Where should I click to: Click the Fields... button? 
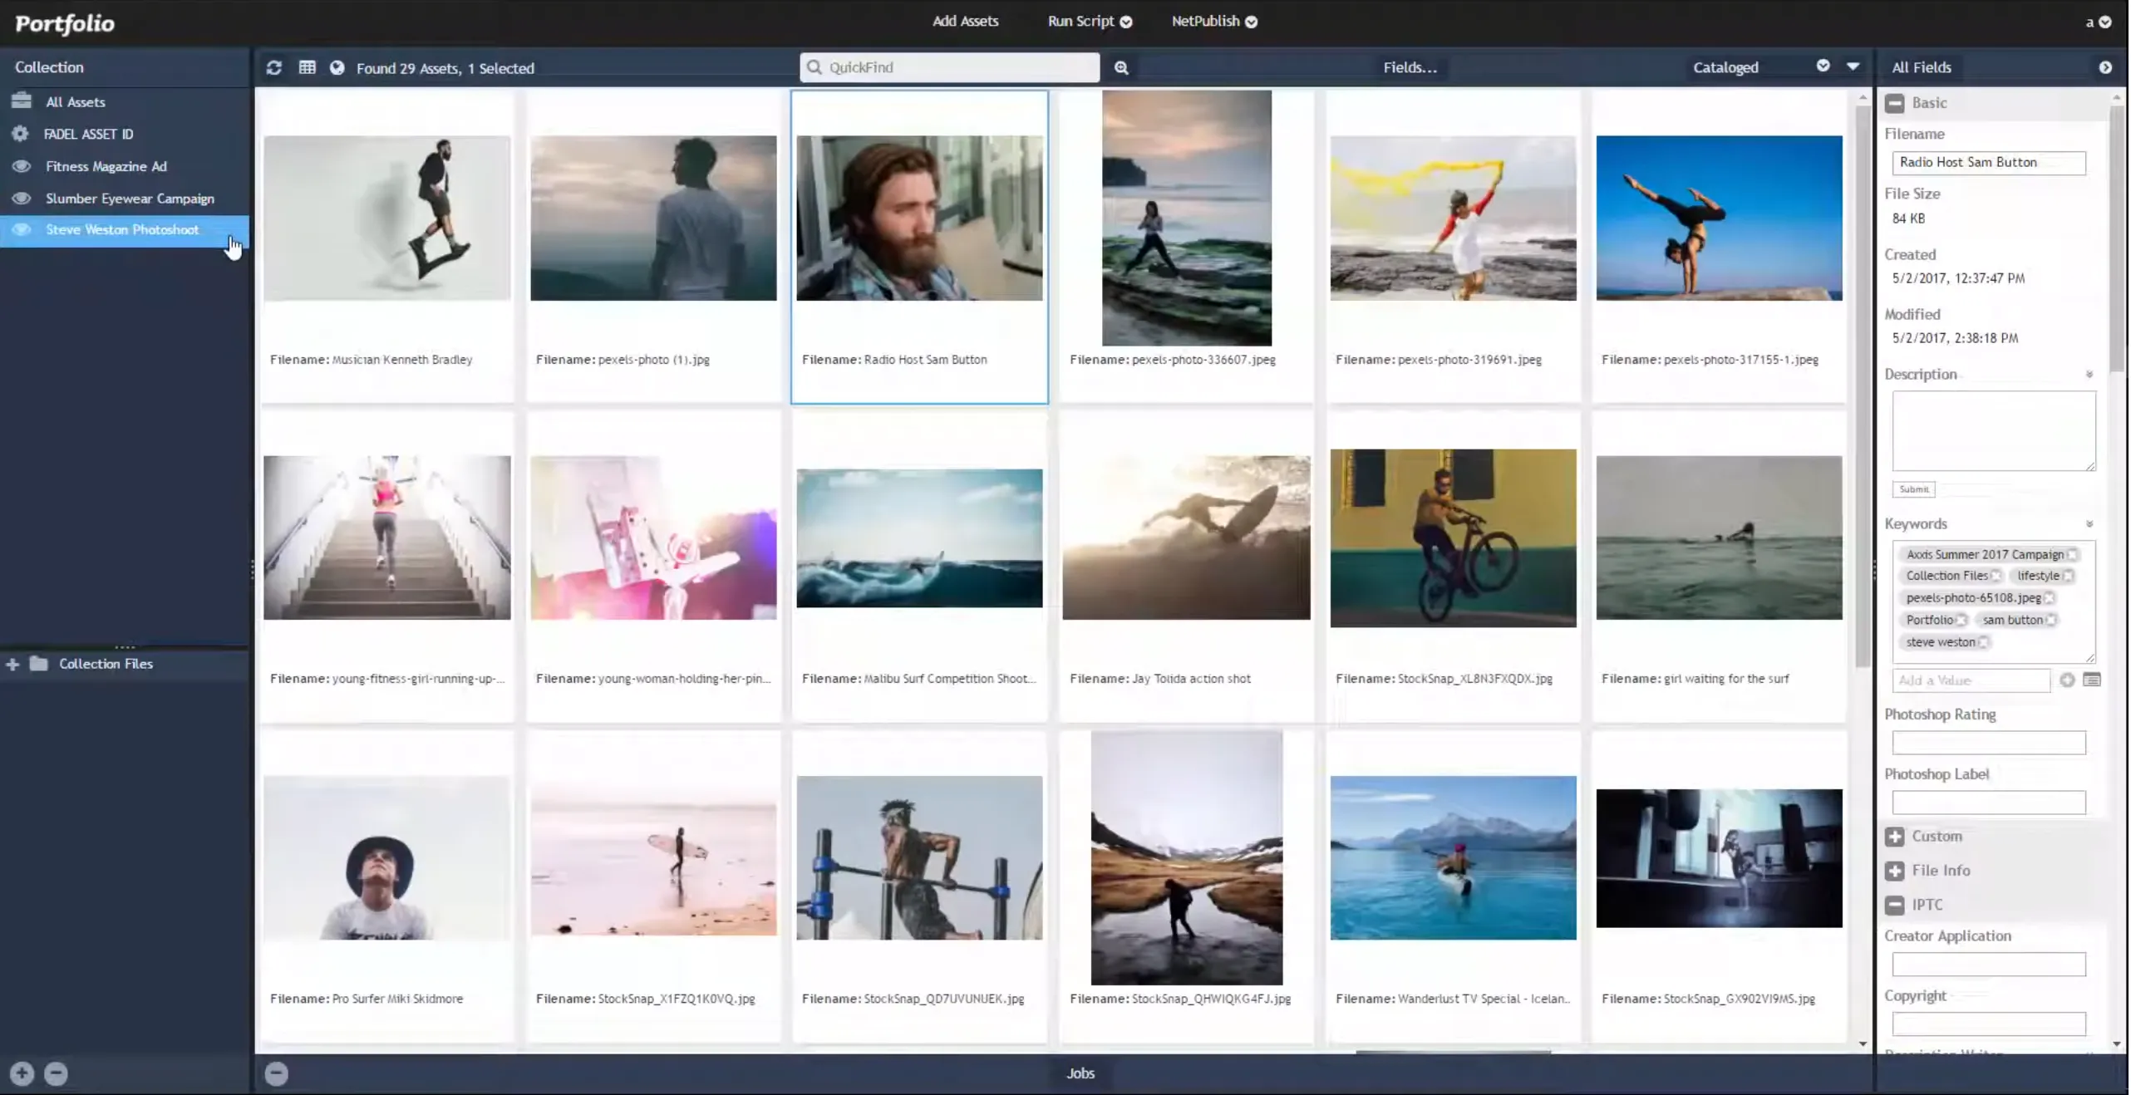click(1410, 67)
